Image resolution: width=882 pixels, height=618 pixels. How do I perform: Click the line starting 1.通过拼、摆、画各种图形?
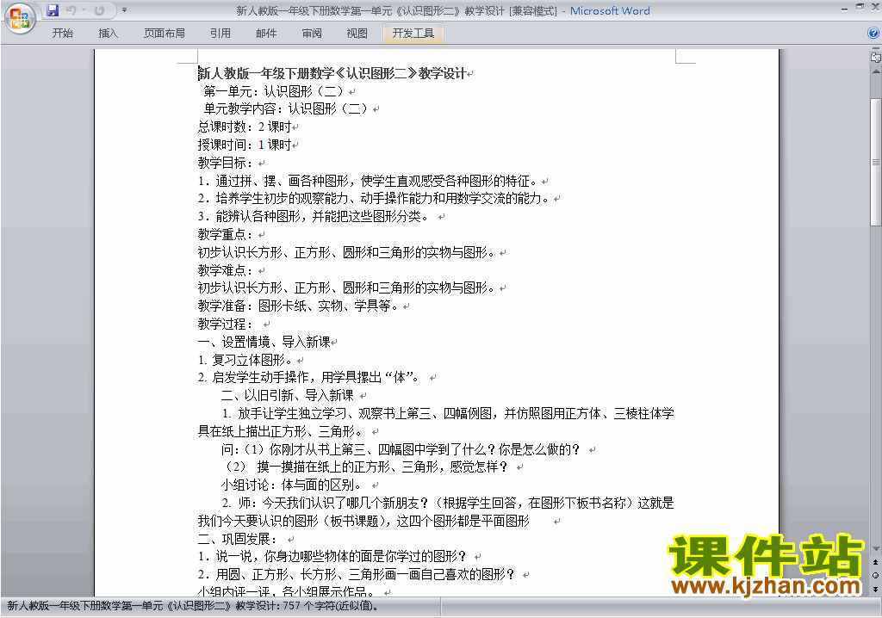[367, 181]
